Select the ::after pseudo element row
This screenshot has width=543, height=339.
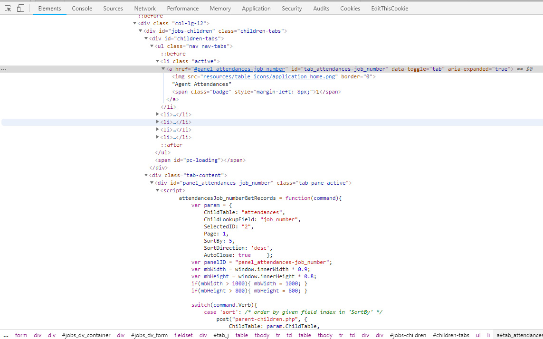click(171, 145)
